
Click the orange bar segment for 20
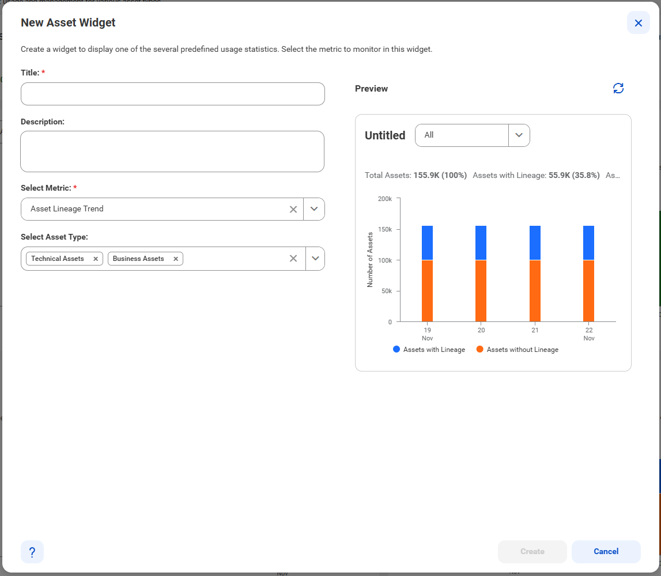pos(481,291)
